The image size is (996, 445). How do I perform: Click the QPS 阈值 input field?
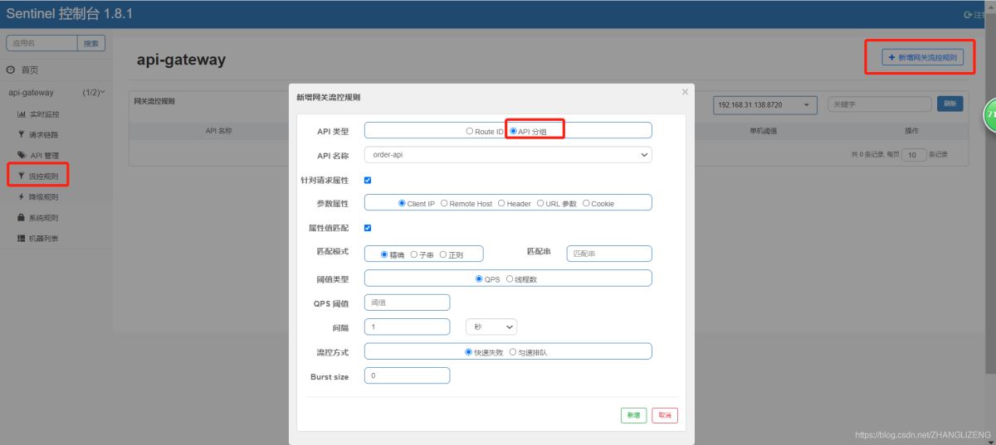pos(407,302)
